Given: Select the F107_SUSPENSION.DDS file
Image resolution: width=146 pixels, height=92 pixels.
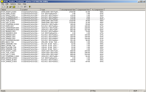Looking at the screenshot, I should coord(10,40).
